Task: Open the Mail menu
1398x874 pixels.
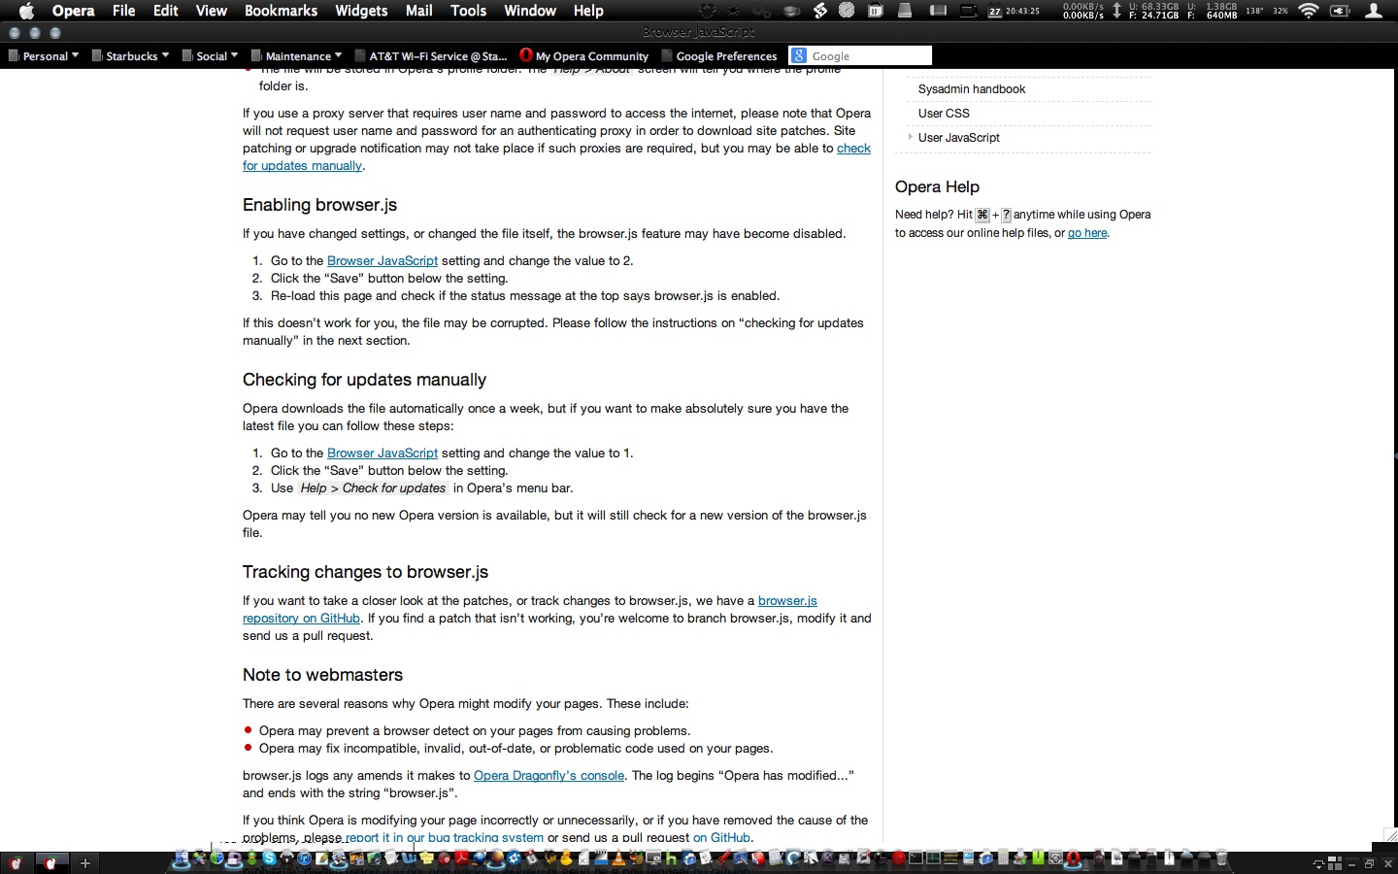Action: coord(418,11)
